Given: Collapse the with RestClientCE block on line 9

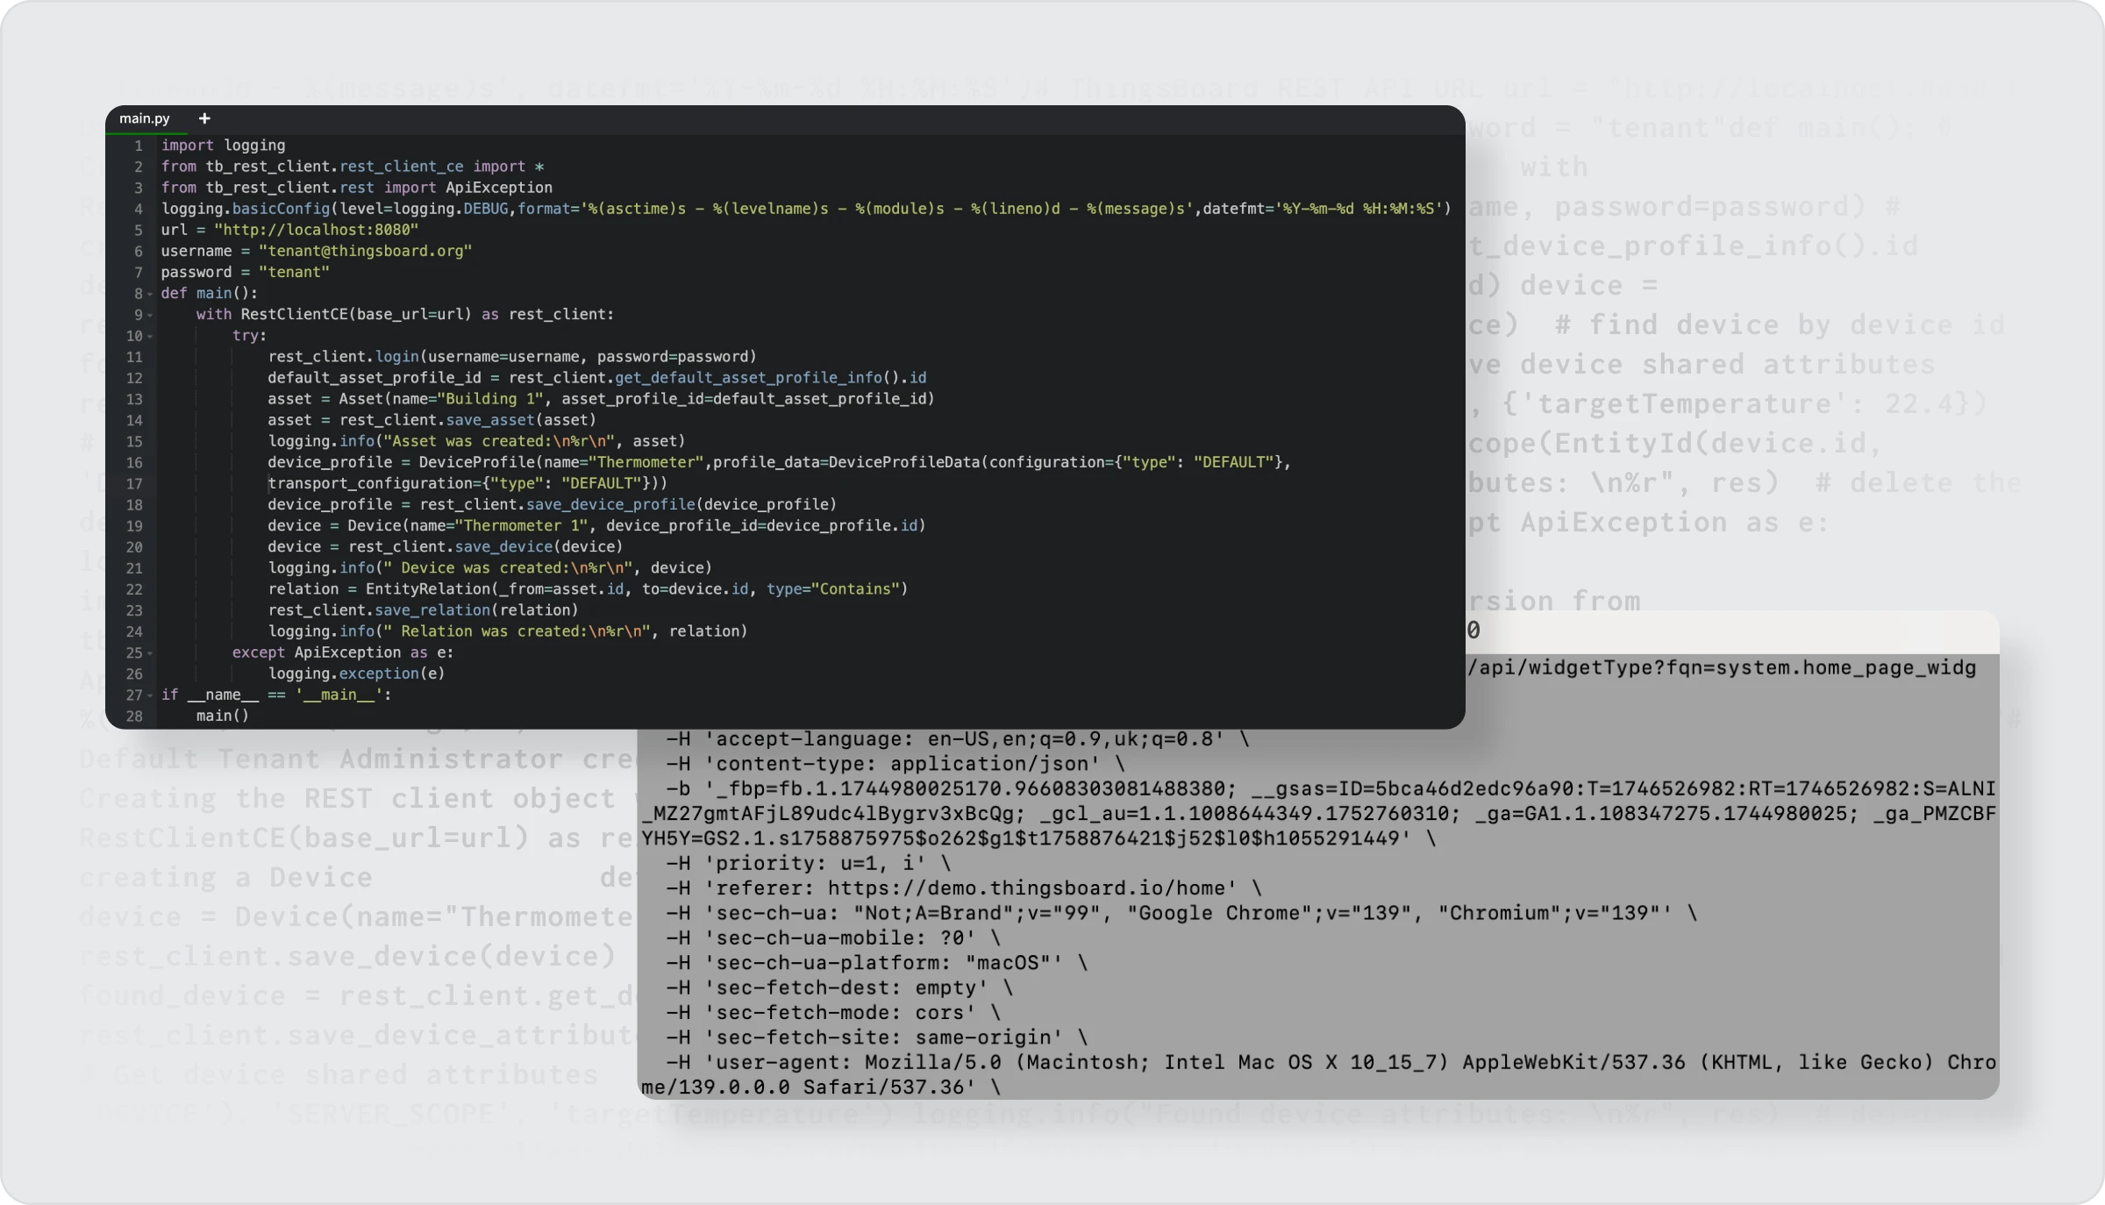Looking at the screenshot, I should 150,315.
